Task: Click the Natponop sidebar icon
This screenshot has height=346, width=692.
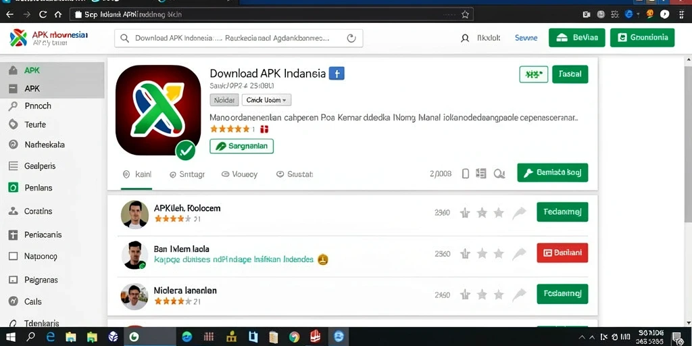Action: [x=14, y=256]
